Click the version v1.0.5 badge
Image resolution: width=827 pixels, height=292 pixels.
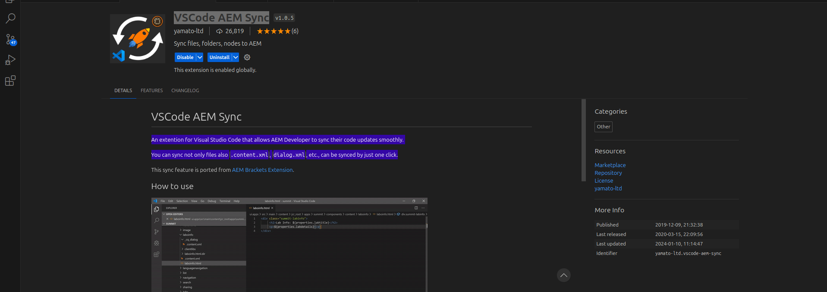coord(284,18)
